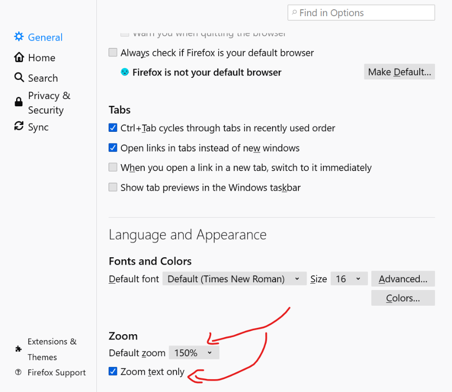Uncheck Ctrl+Tab cycles through tabs option

[x=113, y=128]
